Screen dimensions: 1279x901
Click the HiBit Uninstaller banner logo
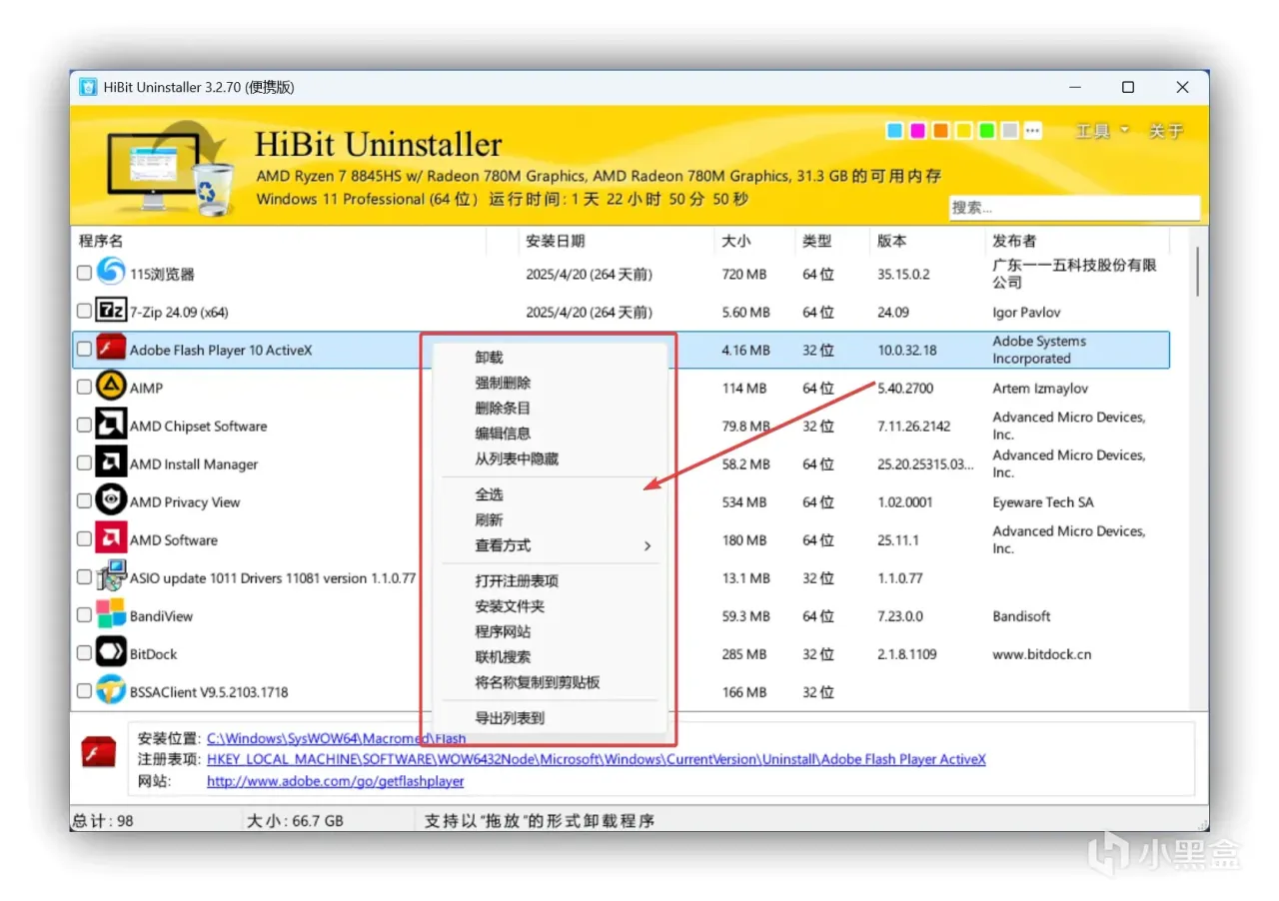coord(170,170)
